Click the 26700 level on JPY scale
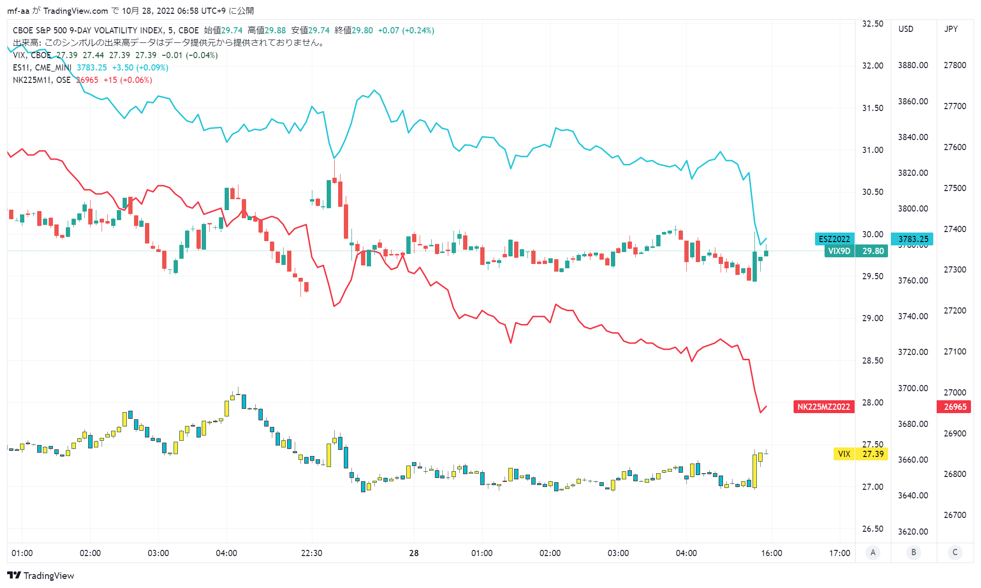Viewport: 981px width, 588px height. [x=955, y=515]
